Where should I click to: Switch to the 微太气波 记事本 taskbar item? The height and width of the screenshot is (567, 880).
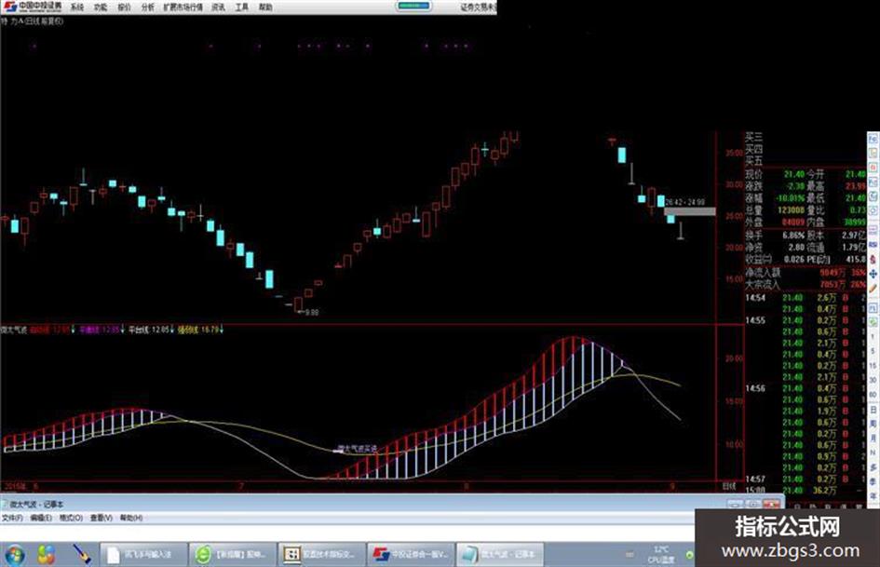(499, 555)
